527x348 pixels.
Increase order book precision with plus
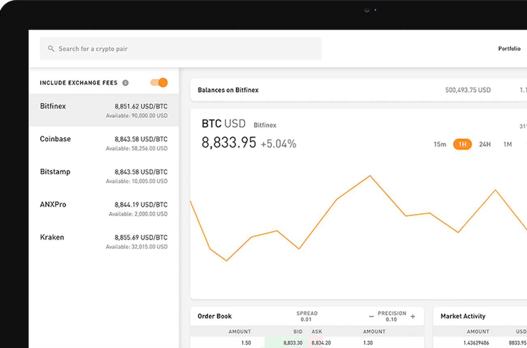click(413, 316)
